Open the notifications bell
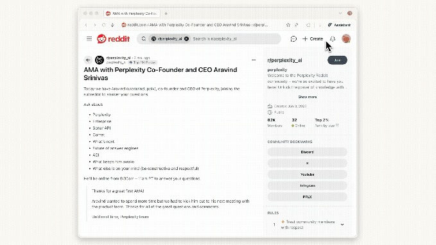This screenshot has width=436, height=245. coord(333,39)
